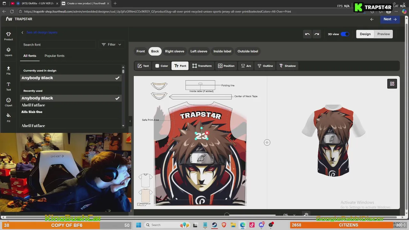Select the Popular fonts tab

tap(54, 56)
